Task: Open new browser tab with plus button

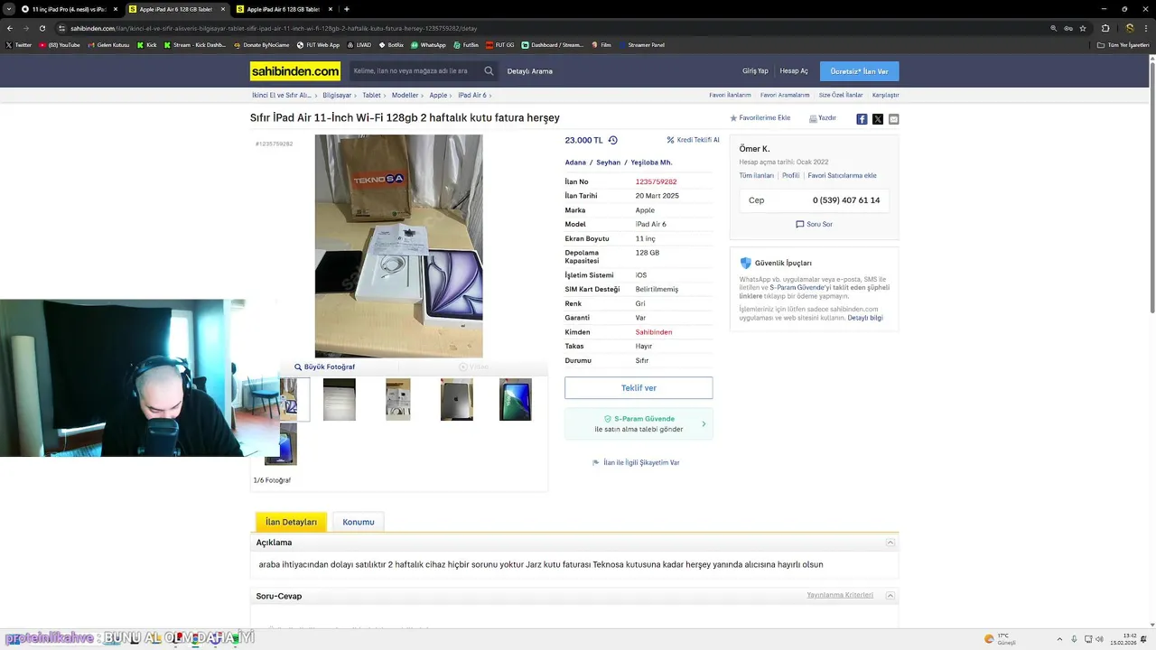Action: point(347,9)
